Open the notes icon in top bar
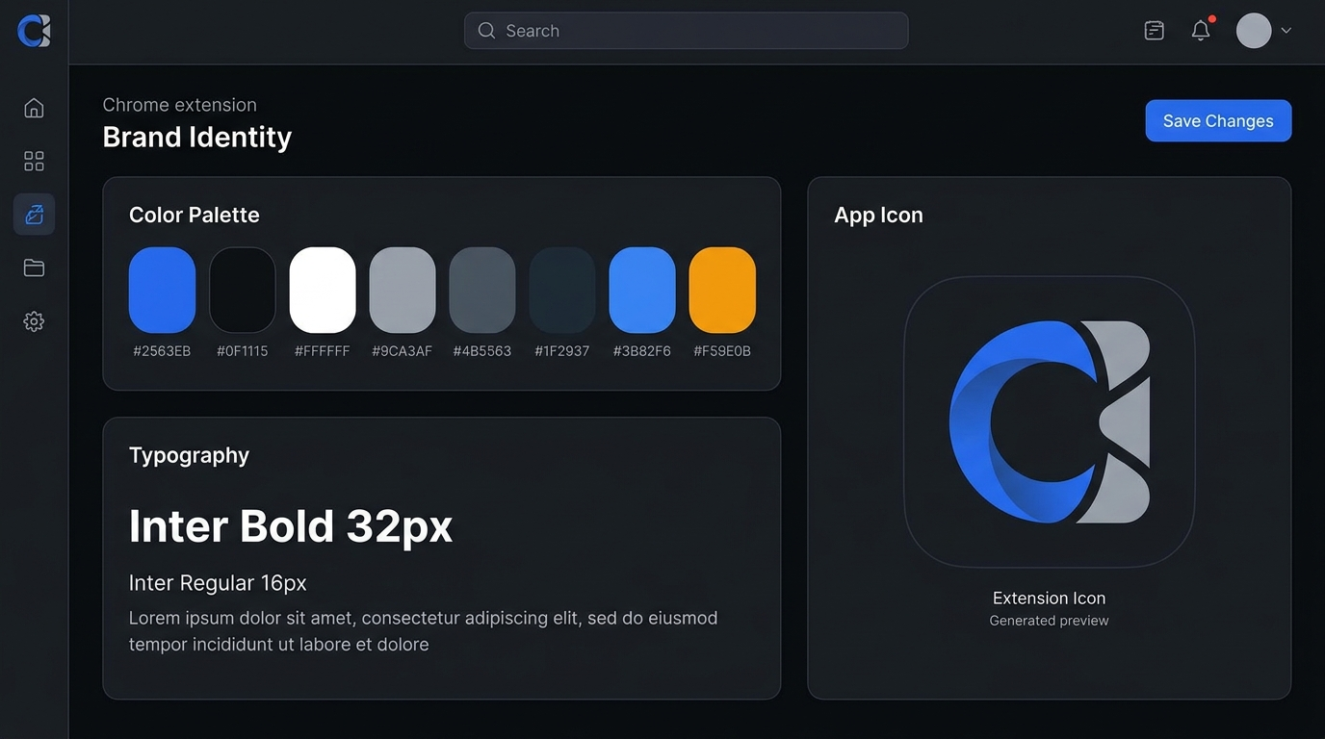 1155,31
